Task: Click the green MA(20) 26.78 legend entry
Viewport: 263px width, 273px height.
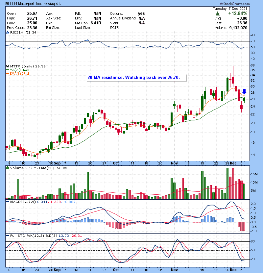Action: pyautogui.click(x=18, y=70)
